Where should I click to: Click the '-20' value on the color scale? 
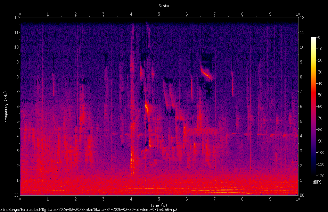click(x=319, y=60)
